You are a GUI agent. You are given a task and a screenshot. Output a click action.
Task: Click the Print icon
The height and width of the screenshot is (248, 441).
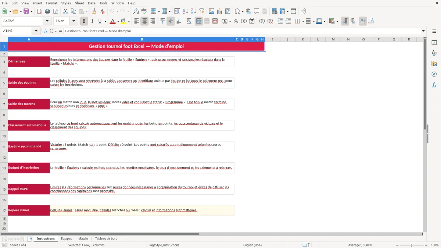pos(47,11)
